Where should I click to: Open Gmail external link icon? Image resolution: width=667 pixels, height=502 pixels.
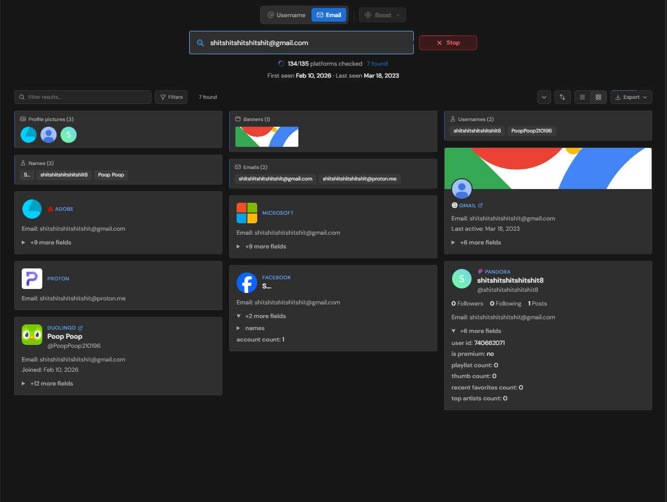[480, 205]
